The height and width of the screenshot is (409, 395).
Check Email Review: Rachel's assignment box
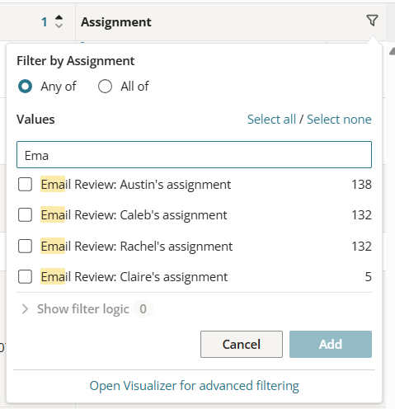(x=25, y=246)
